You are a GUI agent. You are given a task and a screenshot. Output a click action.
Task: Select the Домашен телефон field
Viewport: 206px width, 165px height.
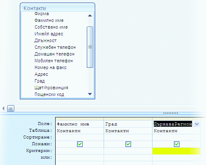tap(54, 54)
